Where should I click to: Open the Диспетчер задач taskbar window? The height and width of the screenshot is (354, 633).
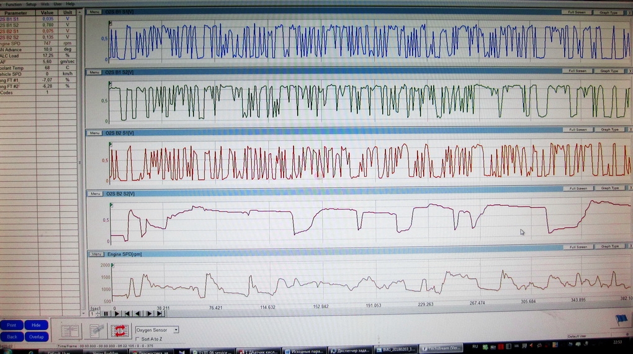point(349,350)
